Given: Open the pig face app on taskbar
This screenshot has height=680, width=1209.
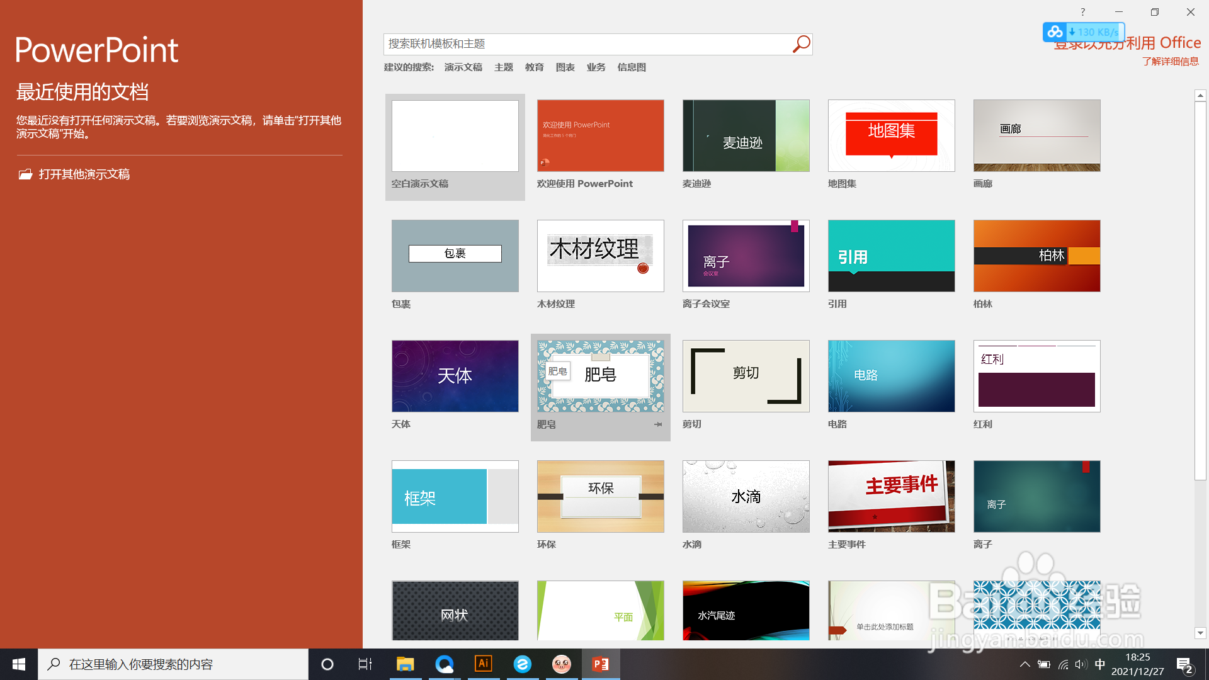Looking at the screenshot, I should tap(562, 664).
